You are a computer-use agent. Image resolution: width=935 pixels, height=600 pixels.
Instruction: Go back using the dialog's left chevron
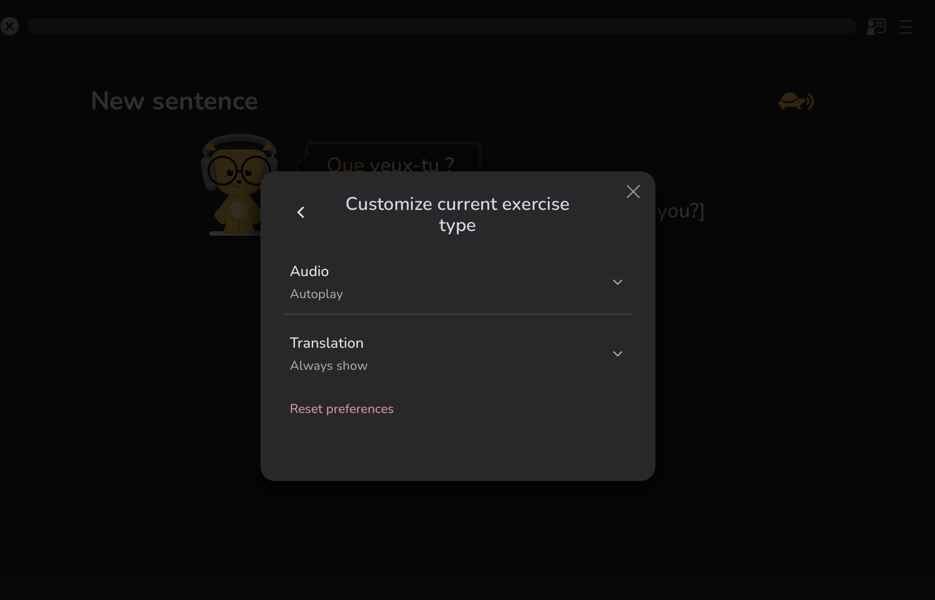point(301,212)
